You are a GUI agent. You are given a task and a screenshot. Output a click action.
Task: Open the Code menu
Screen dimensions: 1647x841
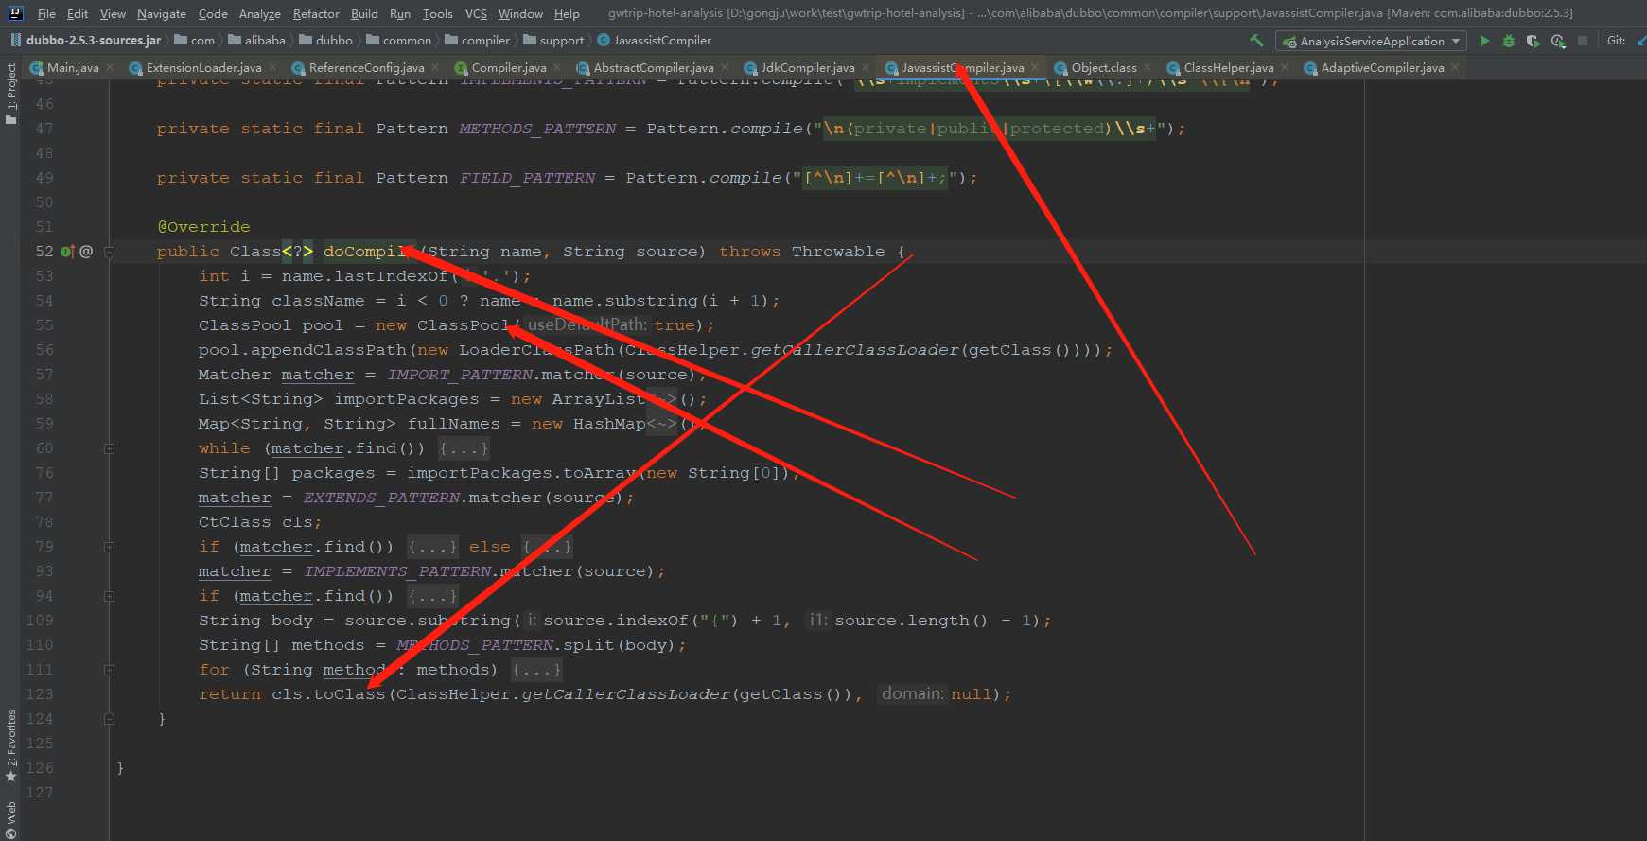(213, 13)
